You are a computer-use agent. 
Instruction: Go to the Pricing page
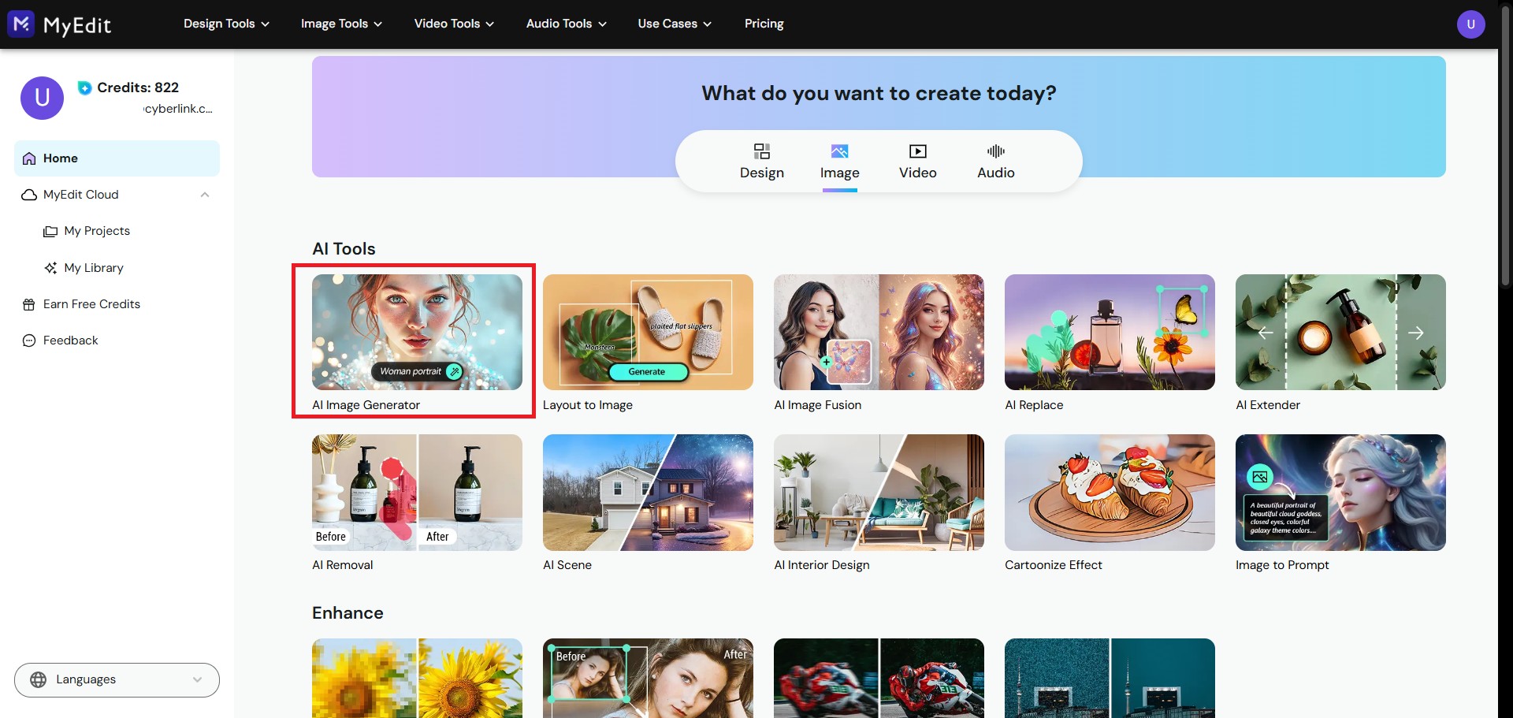764,24
